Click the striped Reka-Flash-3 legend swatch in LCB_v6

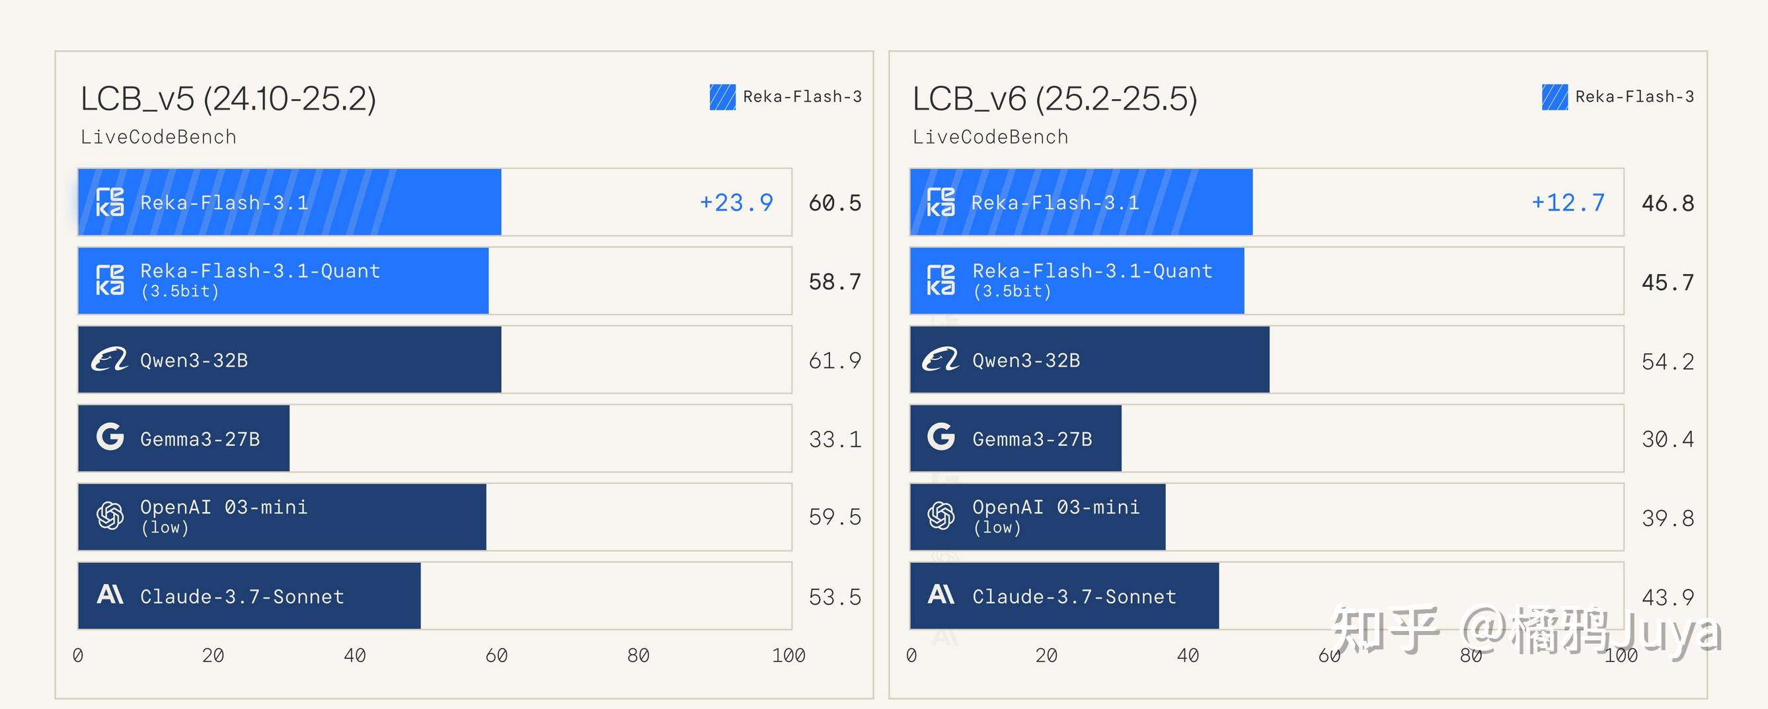pyautogui.click(x=1554, y=96)
